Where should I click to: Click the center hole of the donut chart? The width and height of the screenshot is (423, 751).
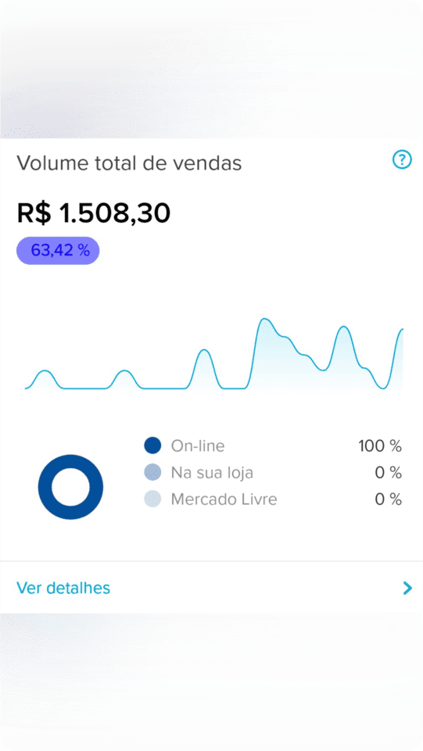click(x=70, y=487)
